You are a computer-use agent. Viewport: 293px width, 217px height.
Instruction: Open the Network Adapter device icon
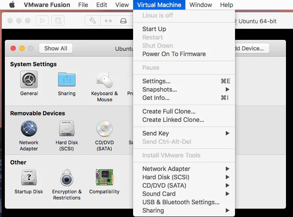pyautogui.click(x=29, y=129)
